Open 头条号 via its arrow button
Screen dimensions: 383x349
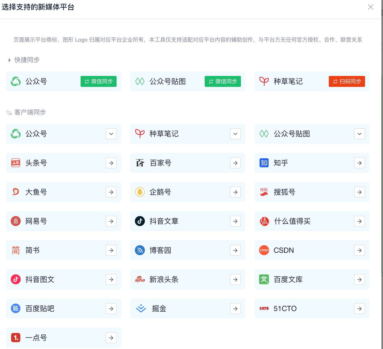pyautogui.click(x=111, y=163)
